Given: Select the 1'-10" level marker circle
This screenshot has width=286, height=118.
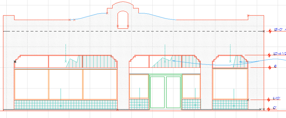Looking at the screenshot, I should [269, 100].
